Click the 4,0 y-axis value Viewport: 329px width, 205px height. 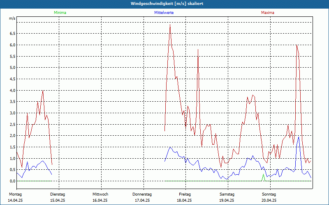13,90
